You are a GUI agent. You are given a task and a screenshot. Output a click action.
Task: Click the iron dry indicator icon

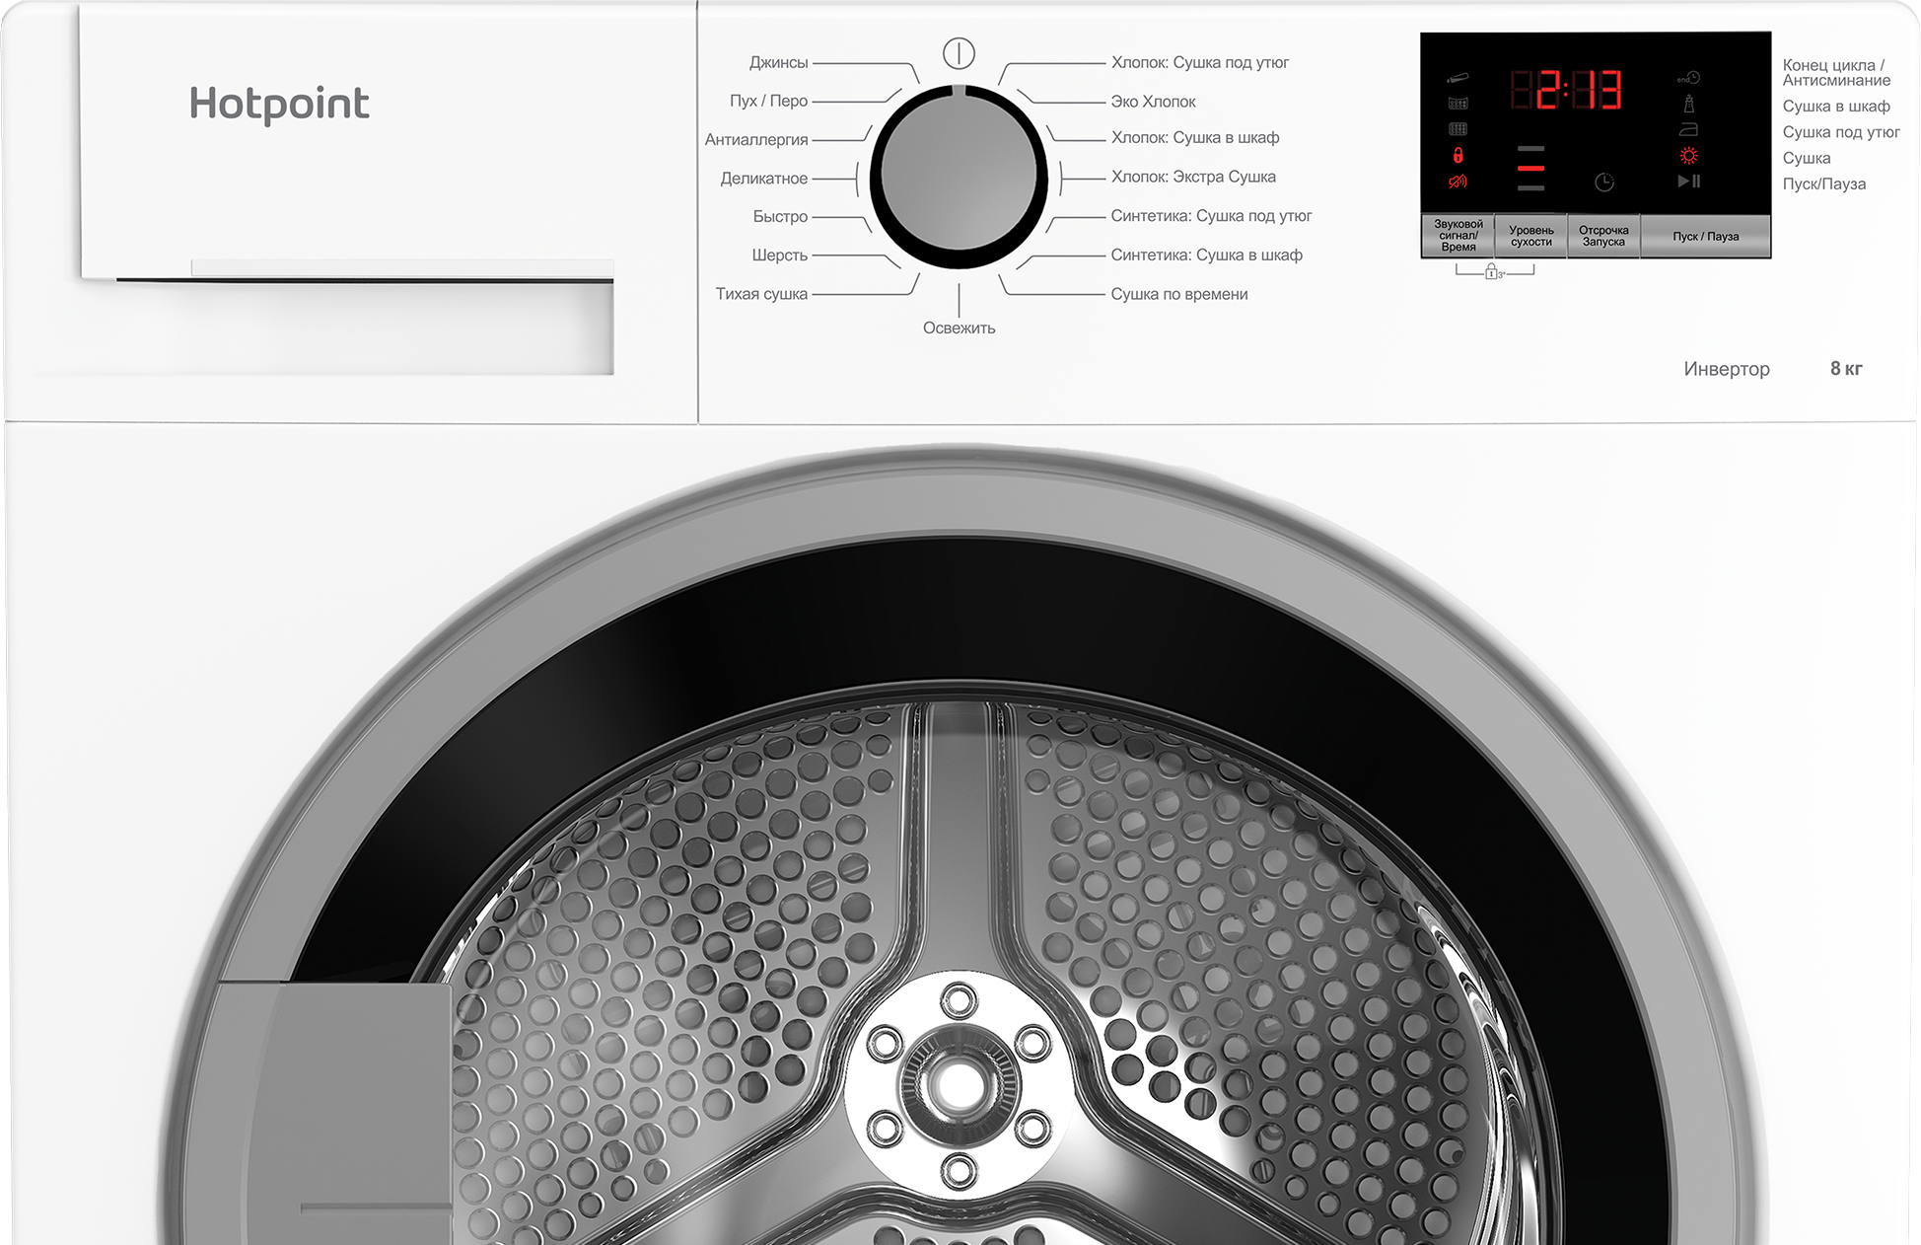(1689, 129)
